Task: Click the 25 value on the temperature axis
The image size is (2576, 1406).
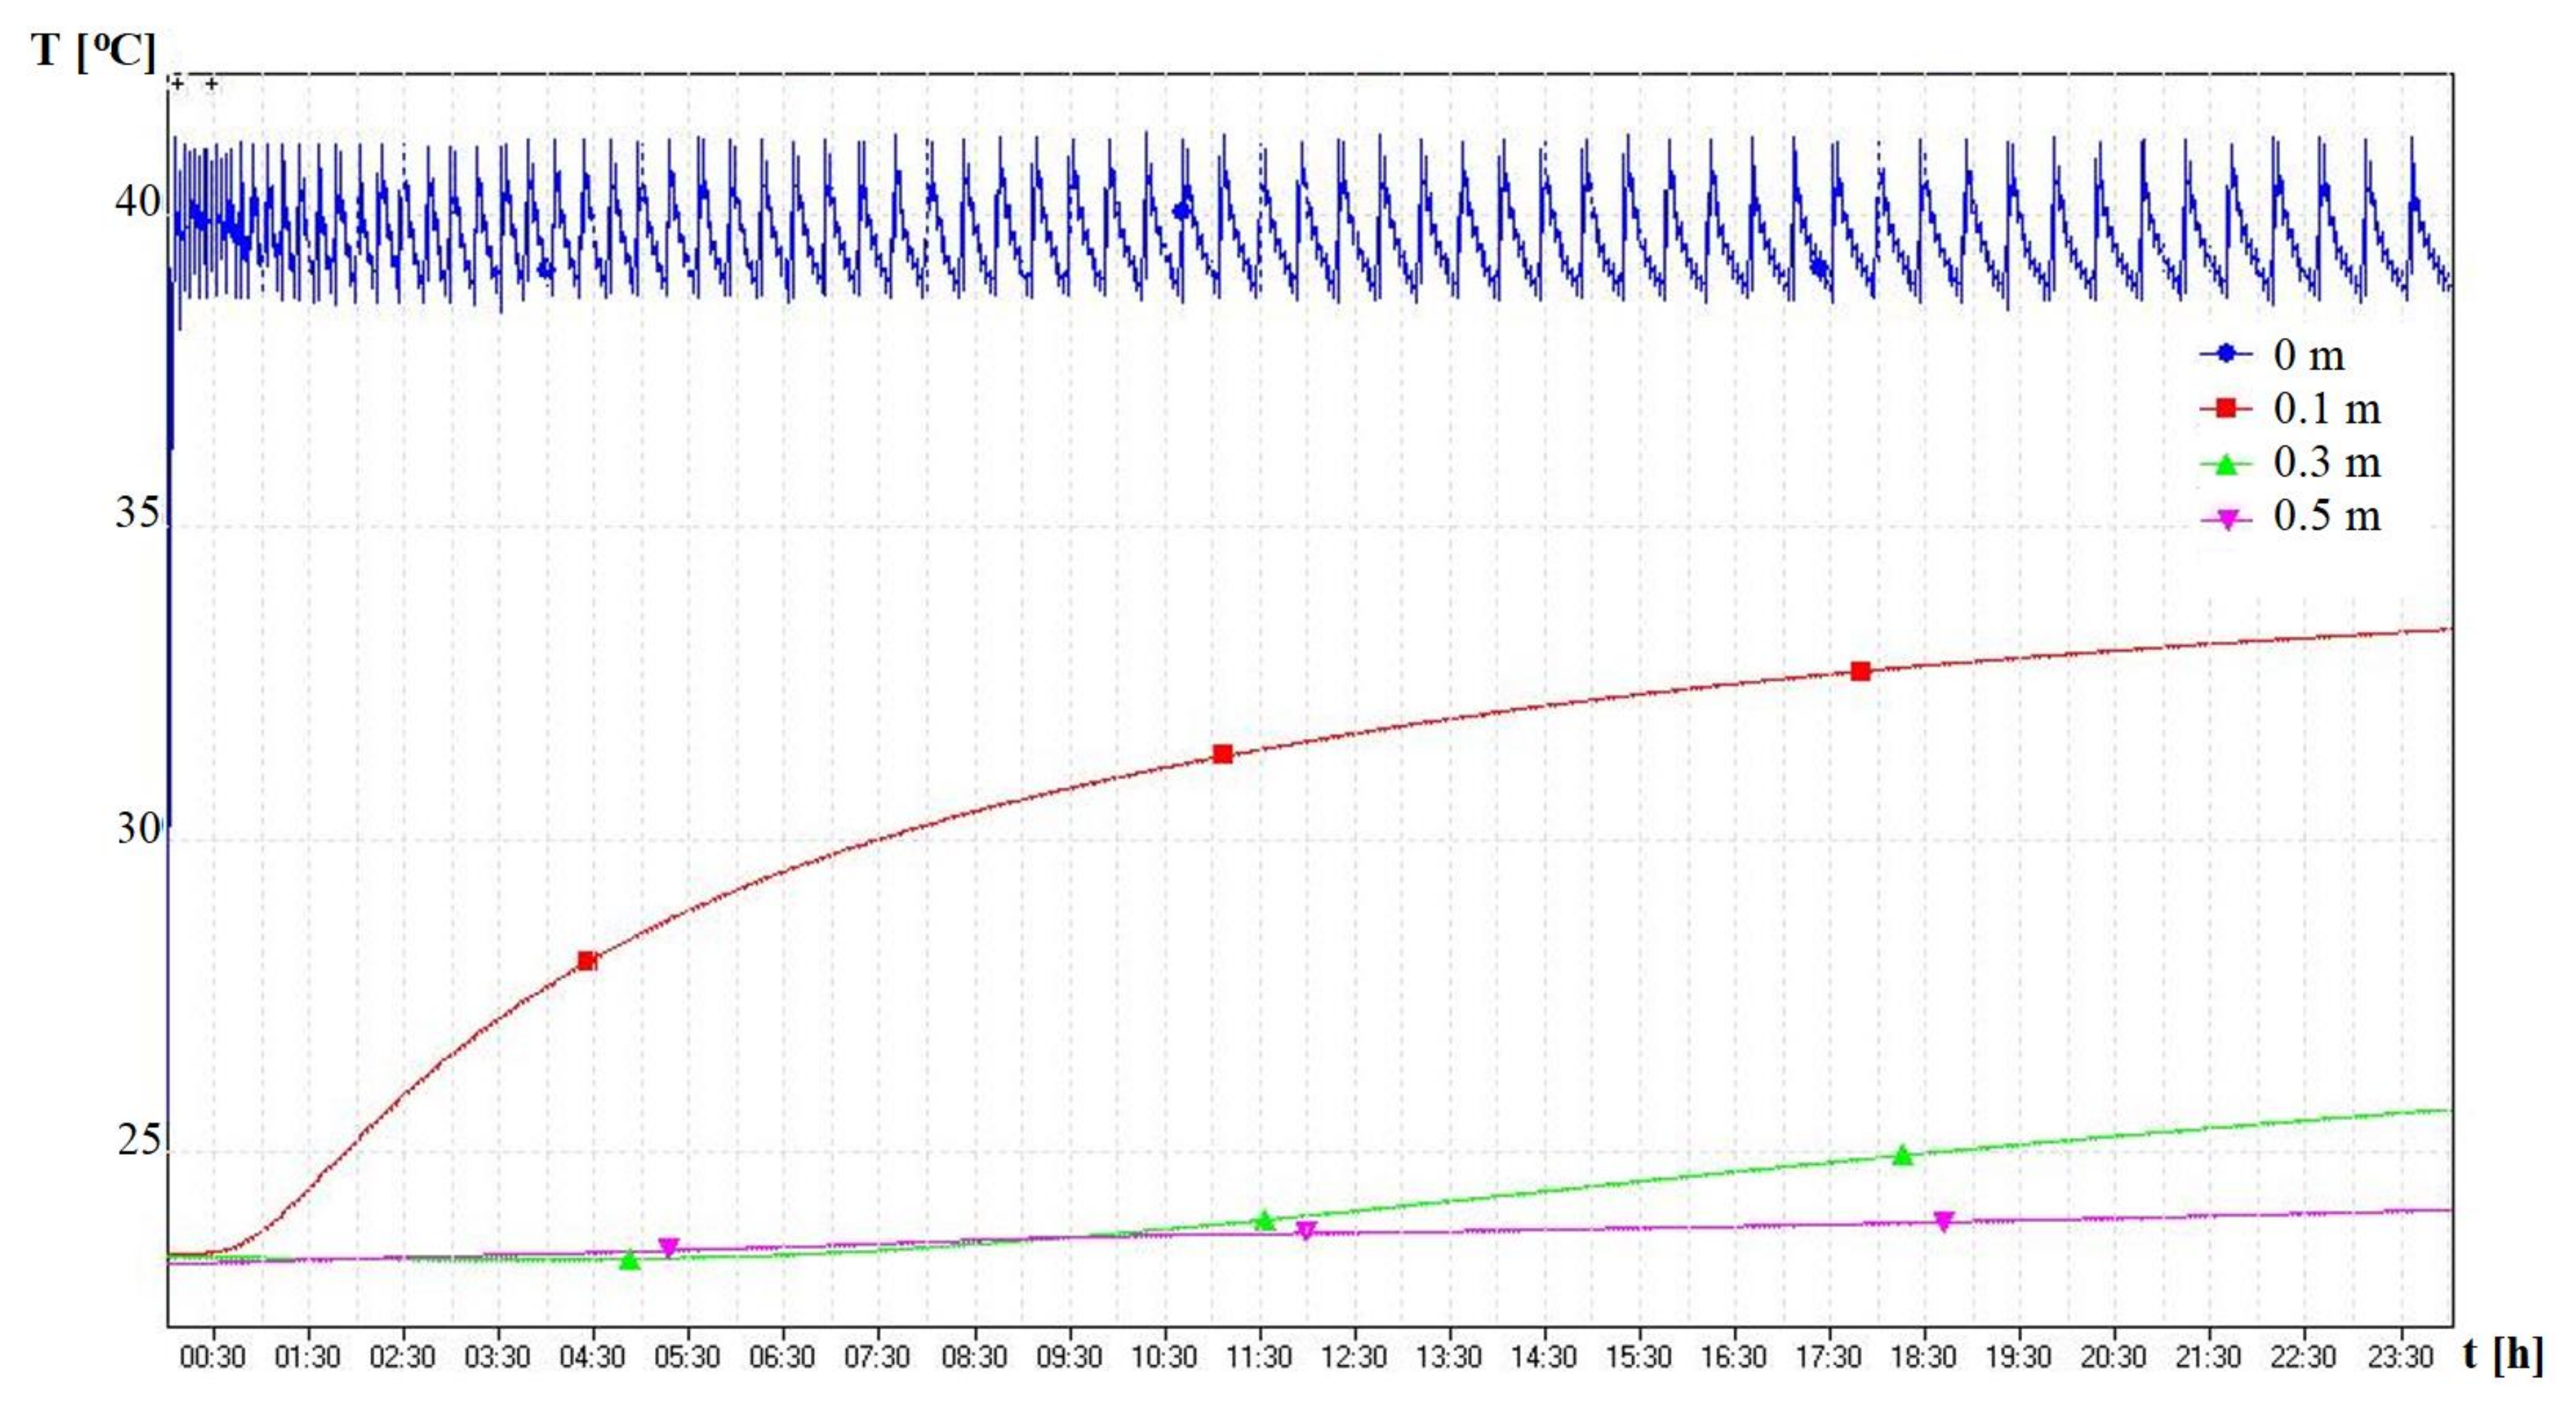Action: point(139,1139)
